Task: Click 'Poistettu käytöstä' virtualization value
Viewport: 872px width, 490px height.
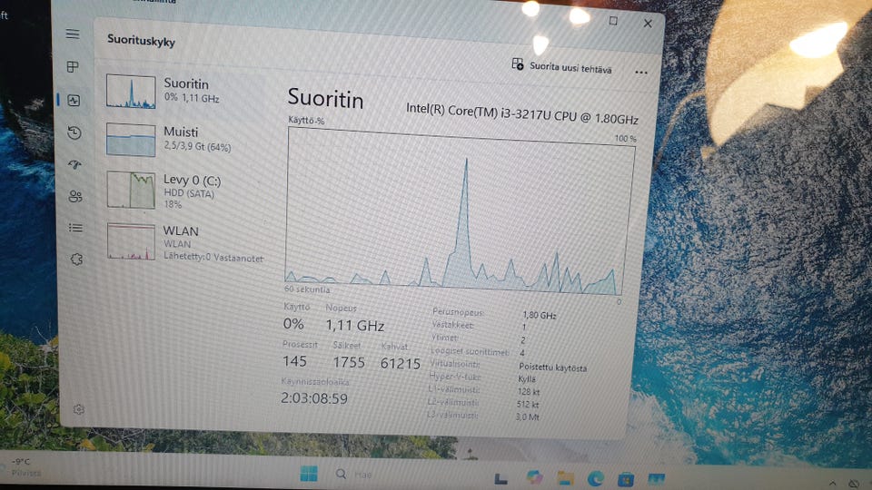Action: (552, 367)
